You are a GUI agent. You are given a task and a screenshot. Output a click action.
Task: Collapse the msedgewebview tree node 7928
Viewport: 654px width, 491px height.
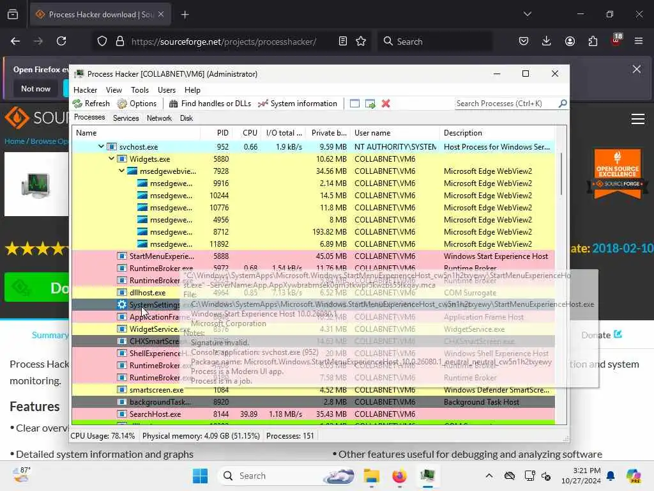point(121,171)
